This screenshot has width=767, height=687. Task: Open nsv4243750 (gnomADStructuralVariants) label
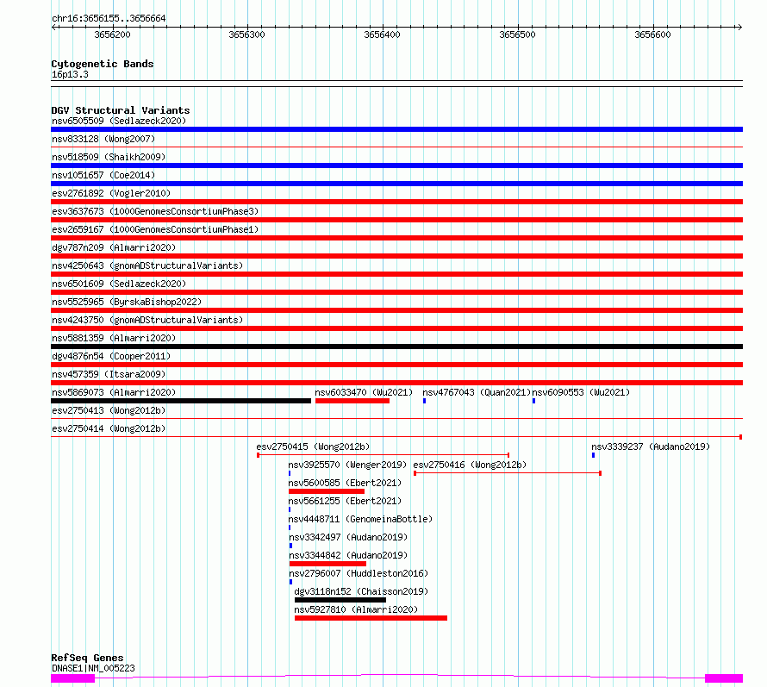(x=147, y=320)
